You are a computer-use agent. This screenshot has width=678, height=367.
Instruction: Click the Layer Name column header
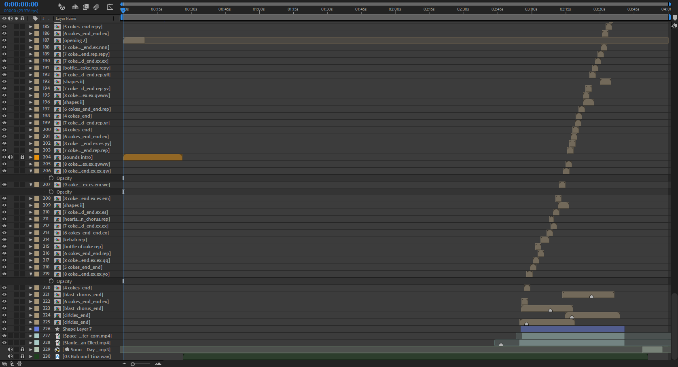66,19
